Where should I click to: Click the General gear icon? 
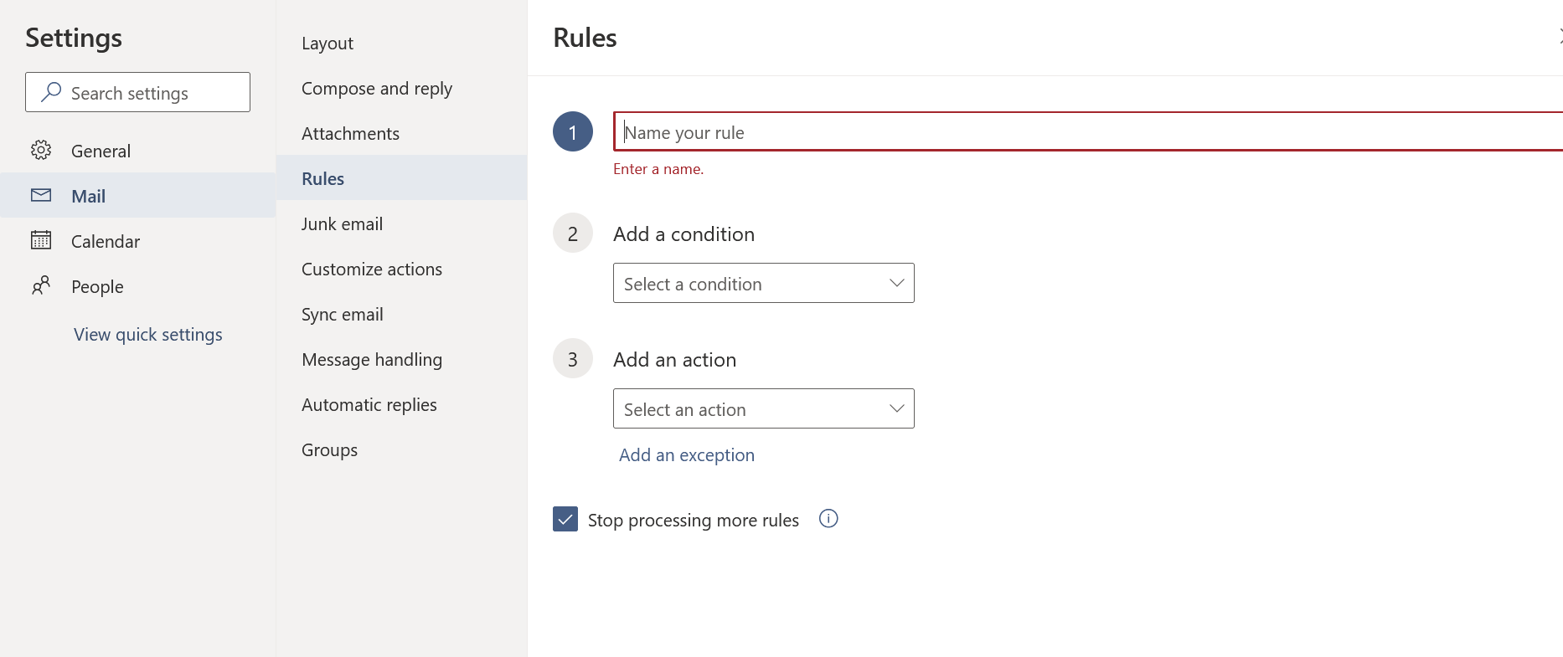tap(41, 151)
